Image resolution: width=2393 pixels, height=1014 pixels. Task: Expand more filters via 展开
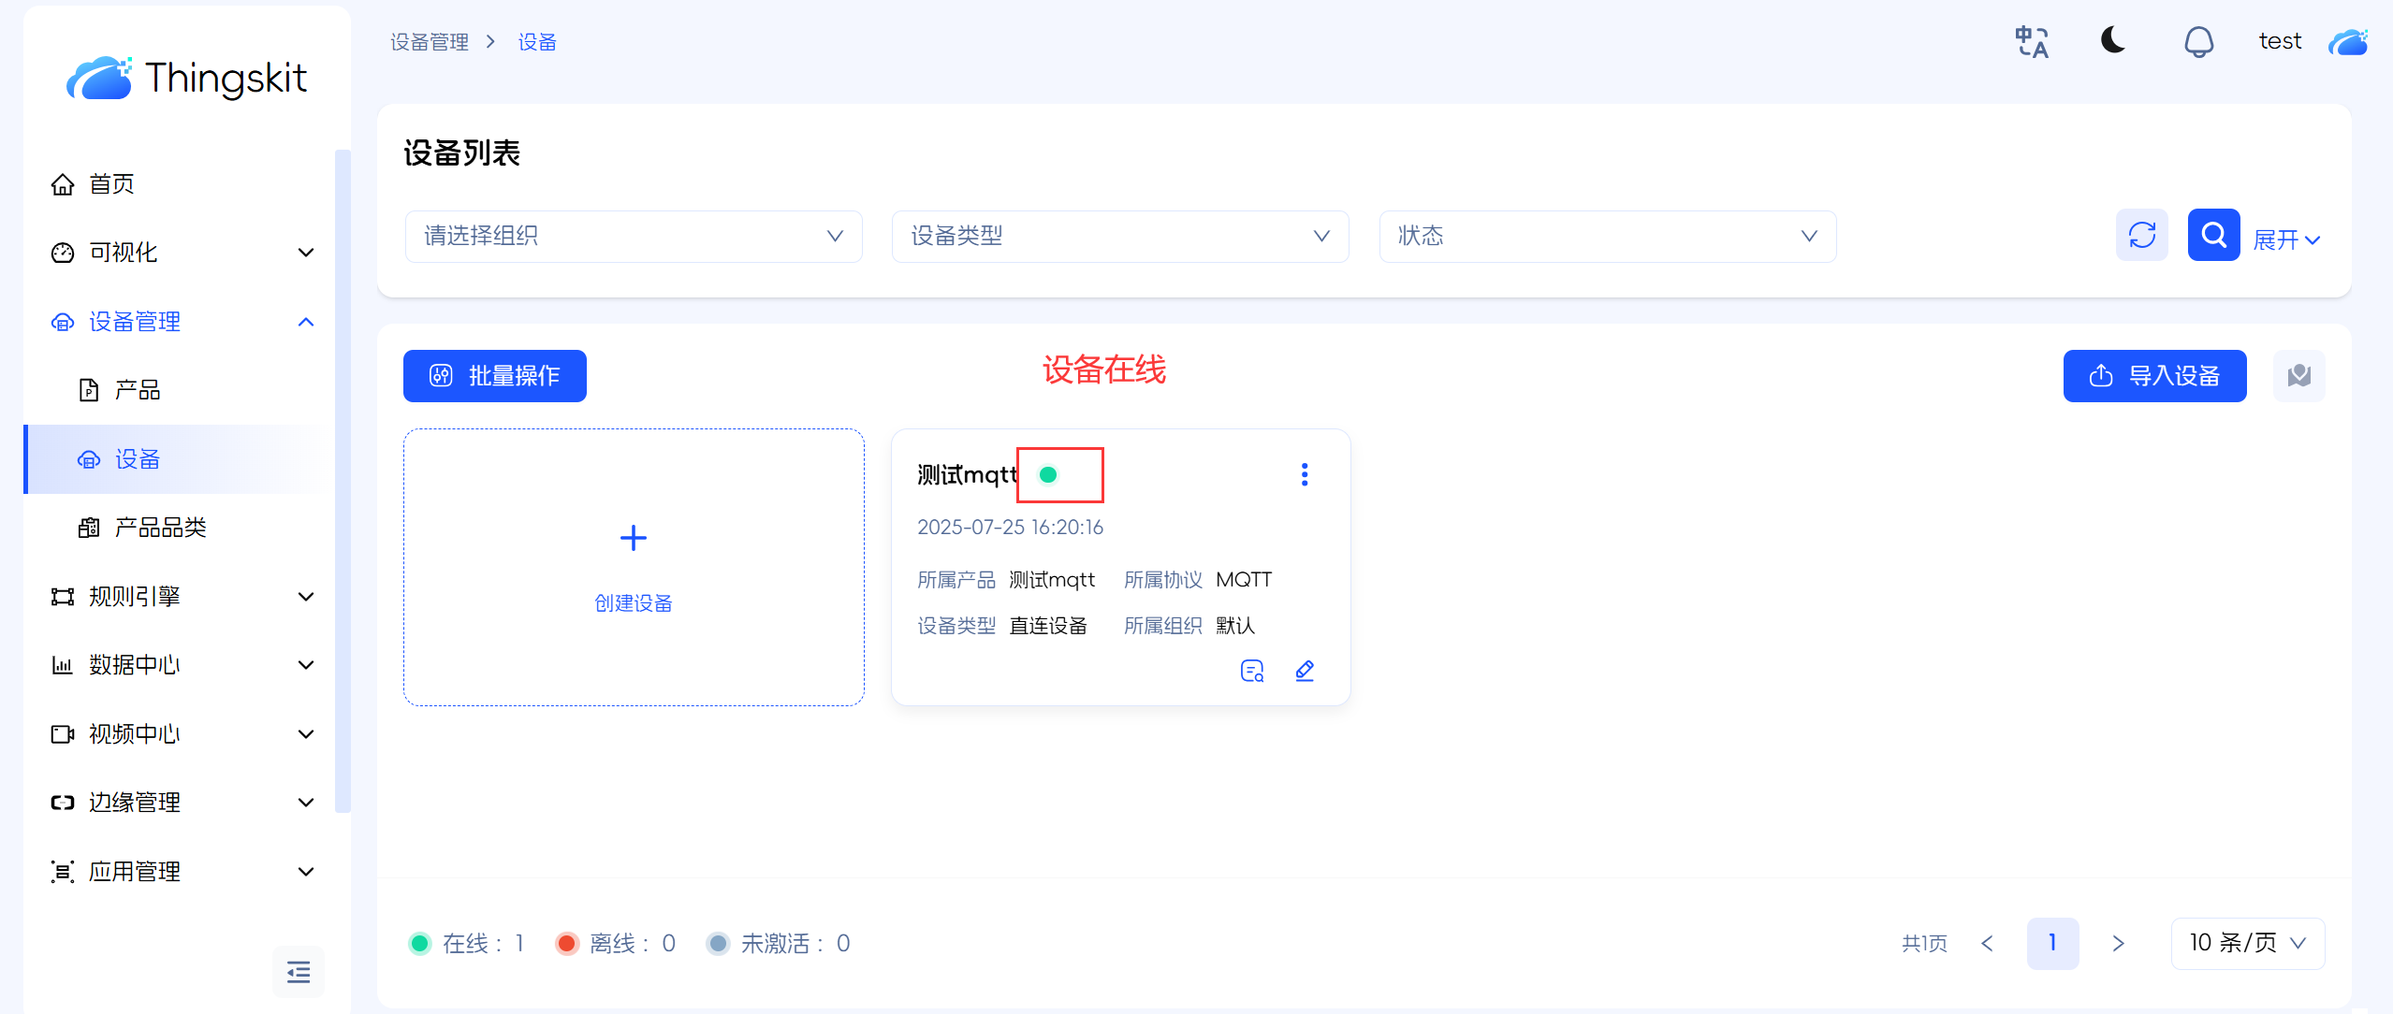(2285, 240)
